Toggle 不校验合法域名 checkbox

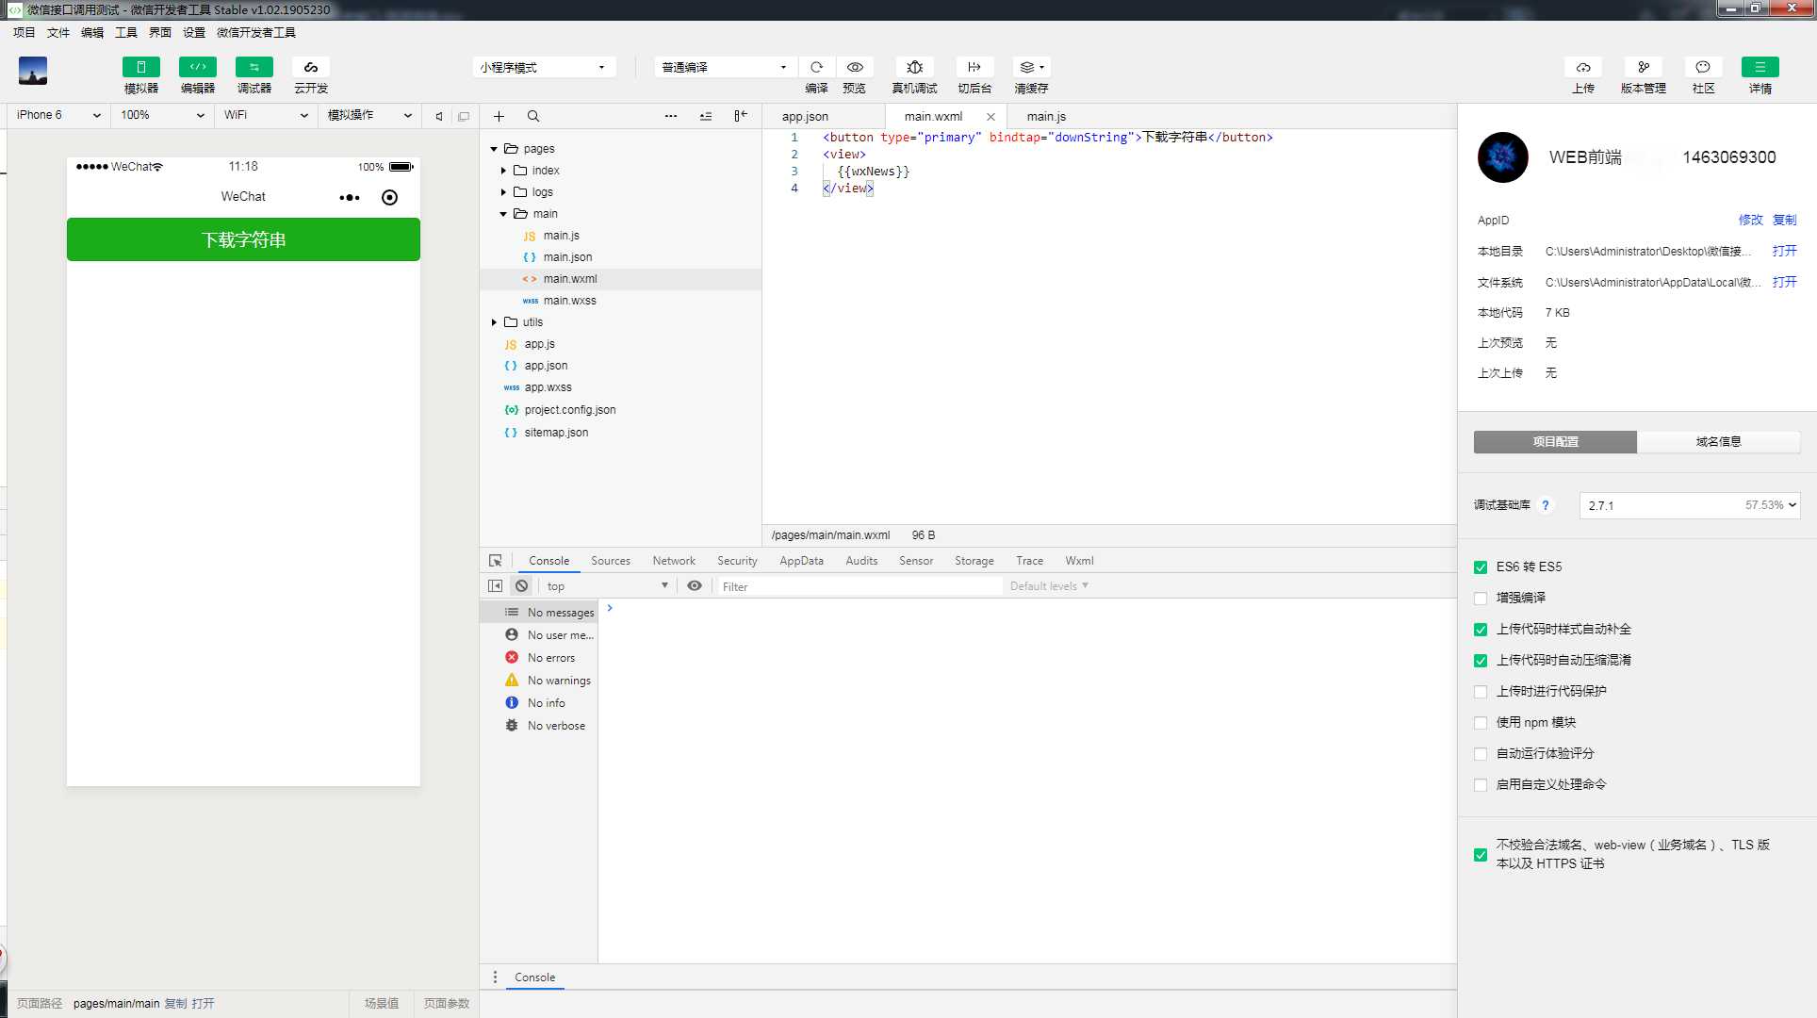click(x=1481, y=854)
